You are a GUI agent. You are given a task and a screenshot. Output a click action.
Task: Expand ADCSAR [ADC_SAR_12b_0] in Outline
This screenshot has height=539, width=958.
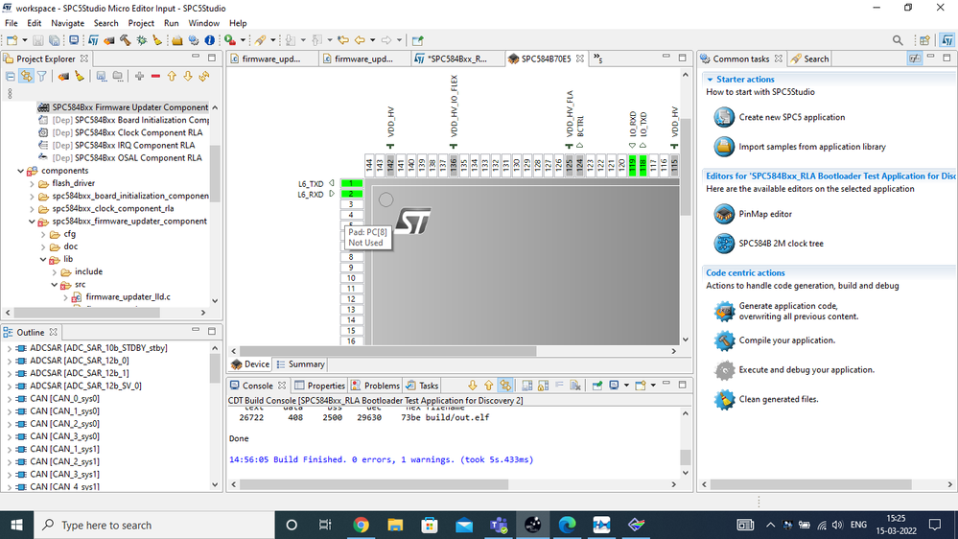(10, 361)
